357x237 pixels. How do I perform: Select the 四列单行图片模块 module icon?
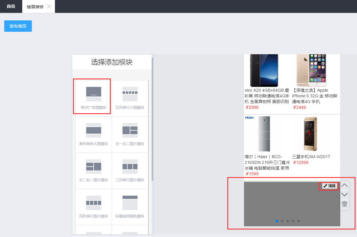tap(94, 203)
